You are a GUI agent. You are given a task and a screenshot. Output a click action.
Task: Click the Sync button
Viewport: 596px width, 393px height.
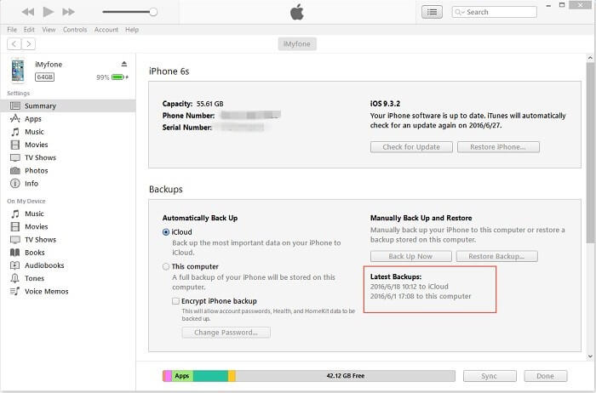click(490, 376)
